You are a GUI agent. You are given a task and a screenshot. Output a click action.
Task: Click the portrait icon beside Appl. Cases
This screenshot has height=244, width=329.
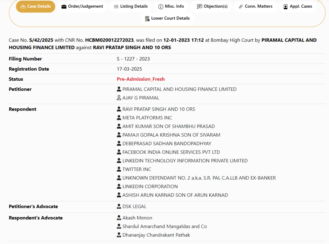click(285, 7)
